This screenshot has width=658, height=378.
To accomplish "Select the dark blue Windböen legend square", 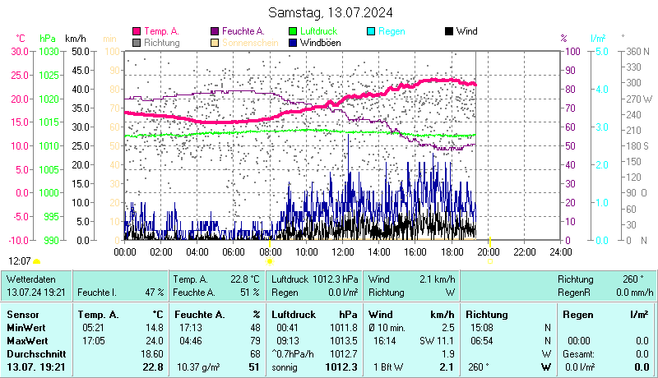I will (x=294, y=42).
